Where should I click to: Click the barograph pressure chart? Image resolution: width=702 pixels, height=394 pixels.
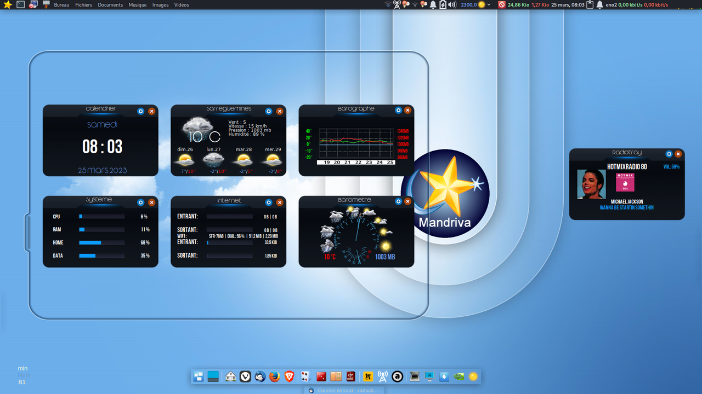click(356, 143)
